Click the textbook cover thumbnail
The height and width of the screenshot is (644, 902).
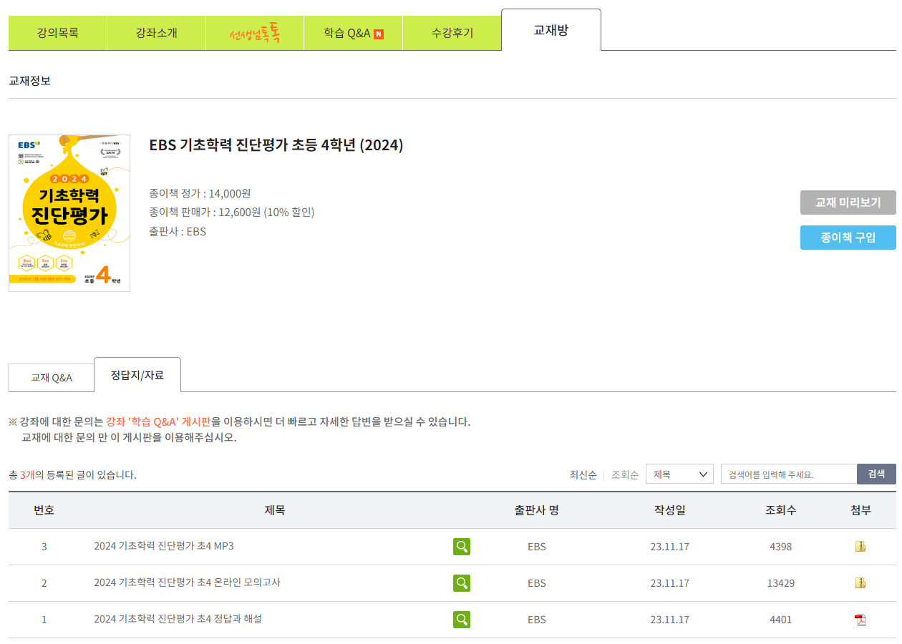(69, 213)
